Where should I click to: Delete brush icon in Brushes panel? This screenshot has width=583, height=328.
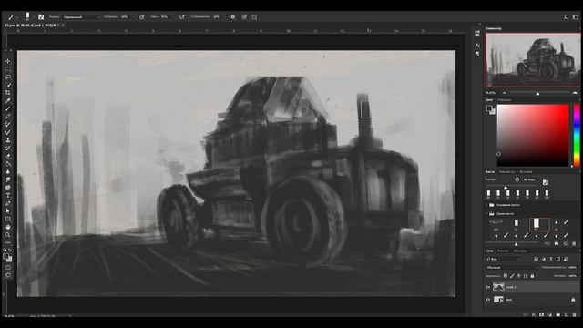click(x=574, y=243)
